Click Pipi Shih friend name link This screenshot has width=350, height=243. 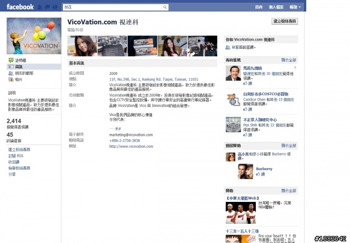click(x=250, y=125)
